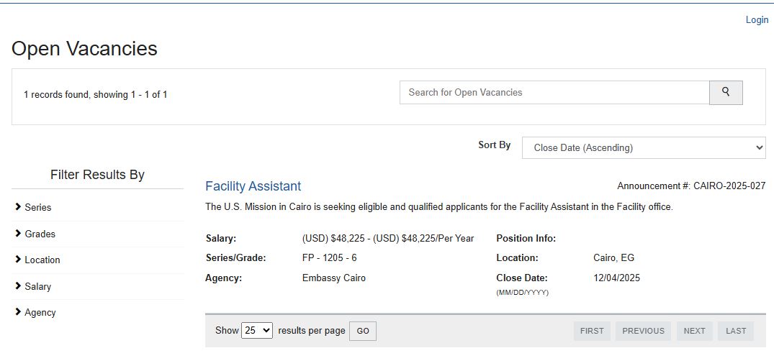Go to the NEXT results page
Screen dimensions: 774x361
694,331
